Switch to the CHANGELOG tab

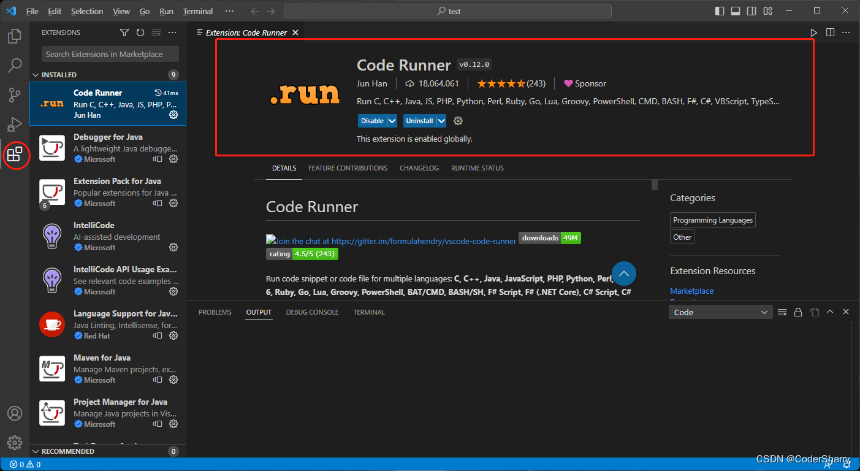pyautogui.click(x=419, y=168)
